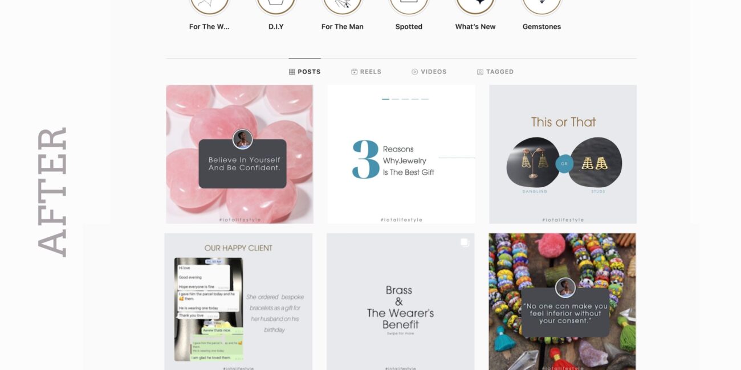This screenshot has width=741, height=370.
Task: Click the reels icon beside REELS
Action: pyautogui.click(x=354, y=72)
